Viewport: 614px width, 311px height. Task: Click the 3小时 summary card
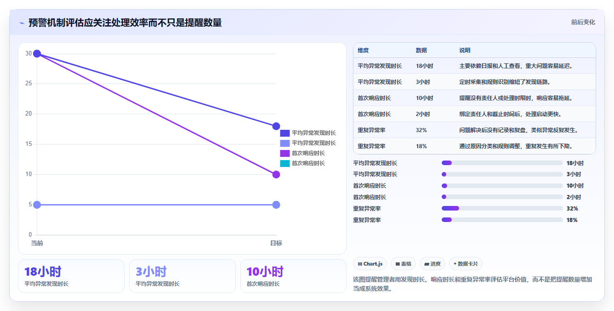tap(182, 276)
